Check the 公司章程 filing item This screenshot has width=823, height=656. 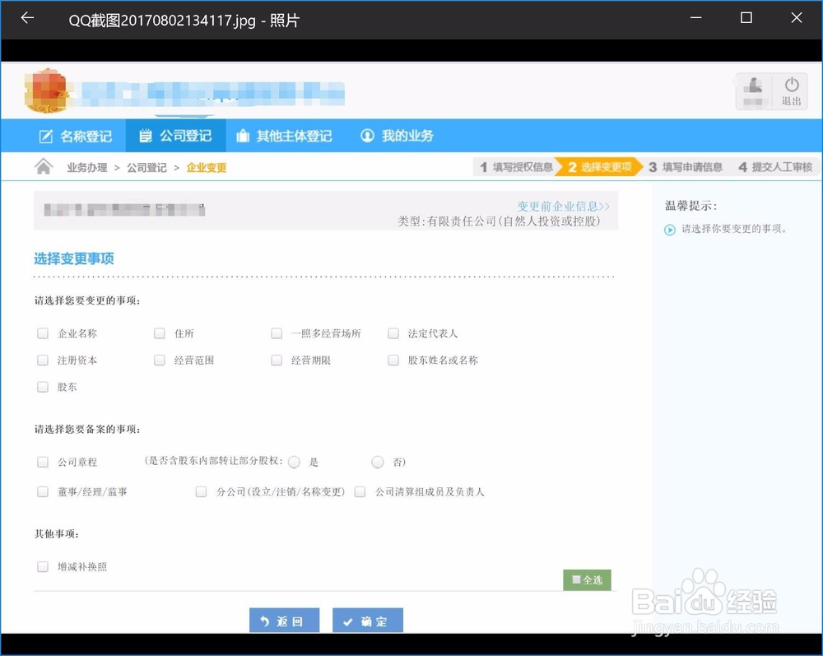42,462
